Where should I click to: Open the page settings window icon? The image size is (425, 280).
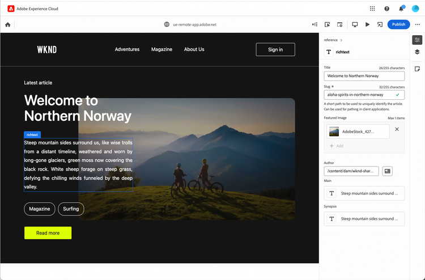tap(339, 24)
